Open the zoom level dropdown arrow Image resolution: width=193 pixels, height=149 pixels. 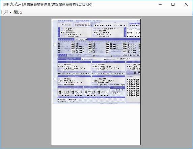pos(10,12)
